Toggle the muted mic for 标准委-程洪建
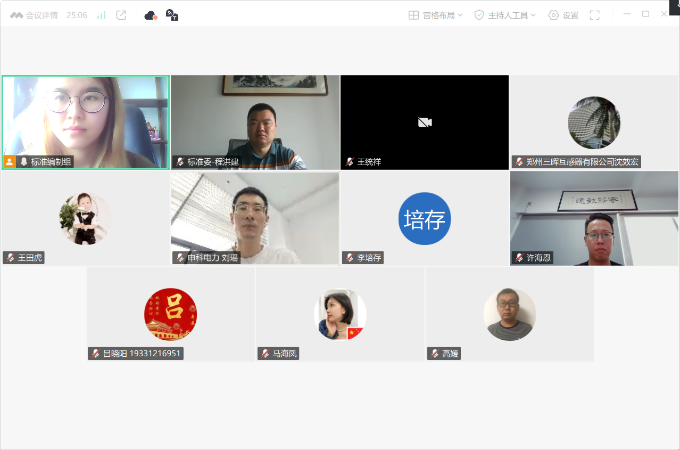The height and width of the screenshot is (450, 680). 180,162
